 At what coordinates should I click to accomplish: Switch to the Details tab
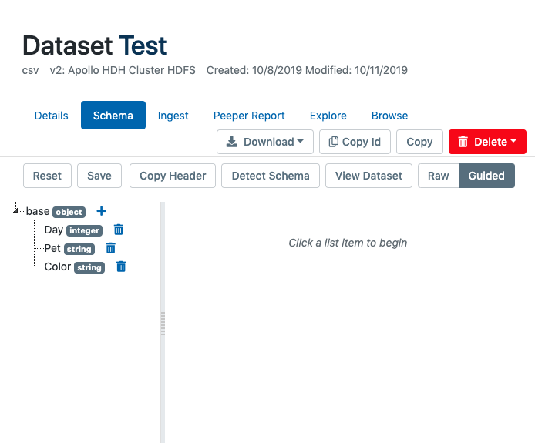pyautogui.click(x=51, y=116)
